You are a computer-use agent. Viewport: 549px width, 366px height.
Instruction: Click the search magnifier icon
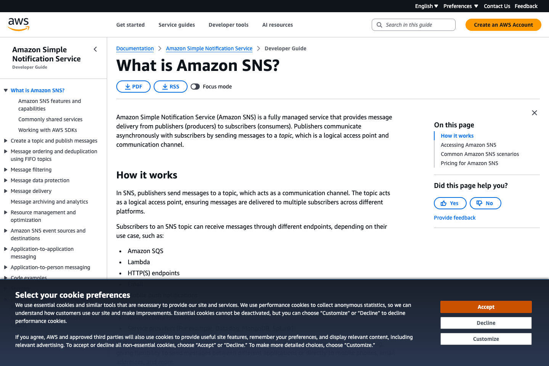pyautogui.click(x=379, y=24)
